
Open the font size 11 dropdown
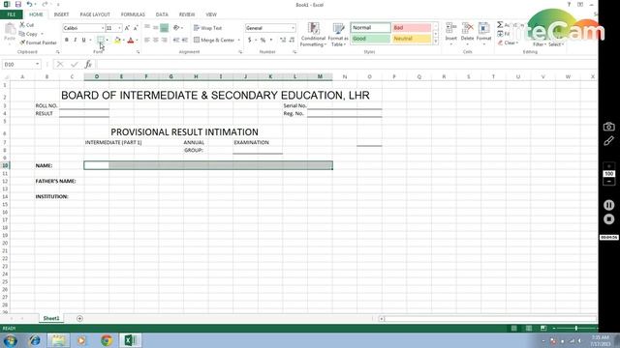click(119, 28)
